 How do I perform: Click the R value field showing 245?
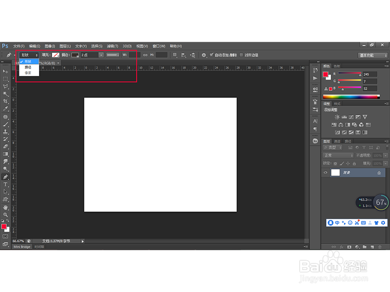coord(370,74)
